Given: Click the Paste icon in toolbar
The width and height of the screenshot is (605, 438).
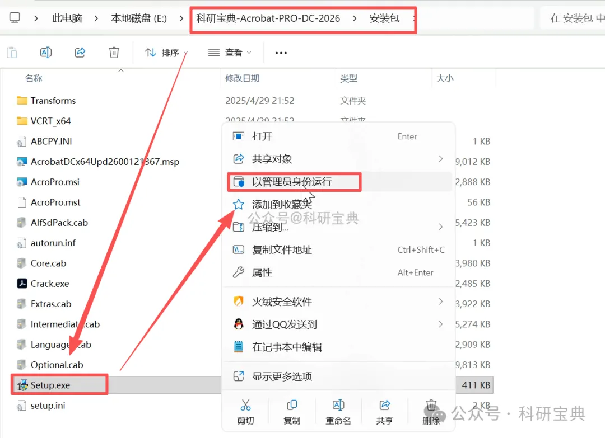Looking at the screenshot, I should (12, 53).
